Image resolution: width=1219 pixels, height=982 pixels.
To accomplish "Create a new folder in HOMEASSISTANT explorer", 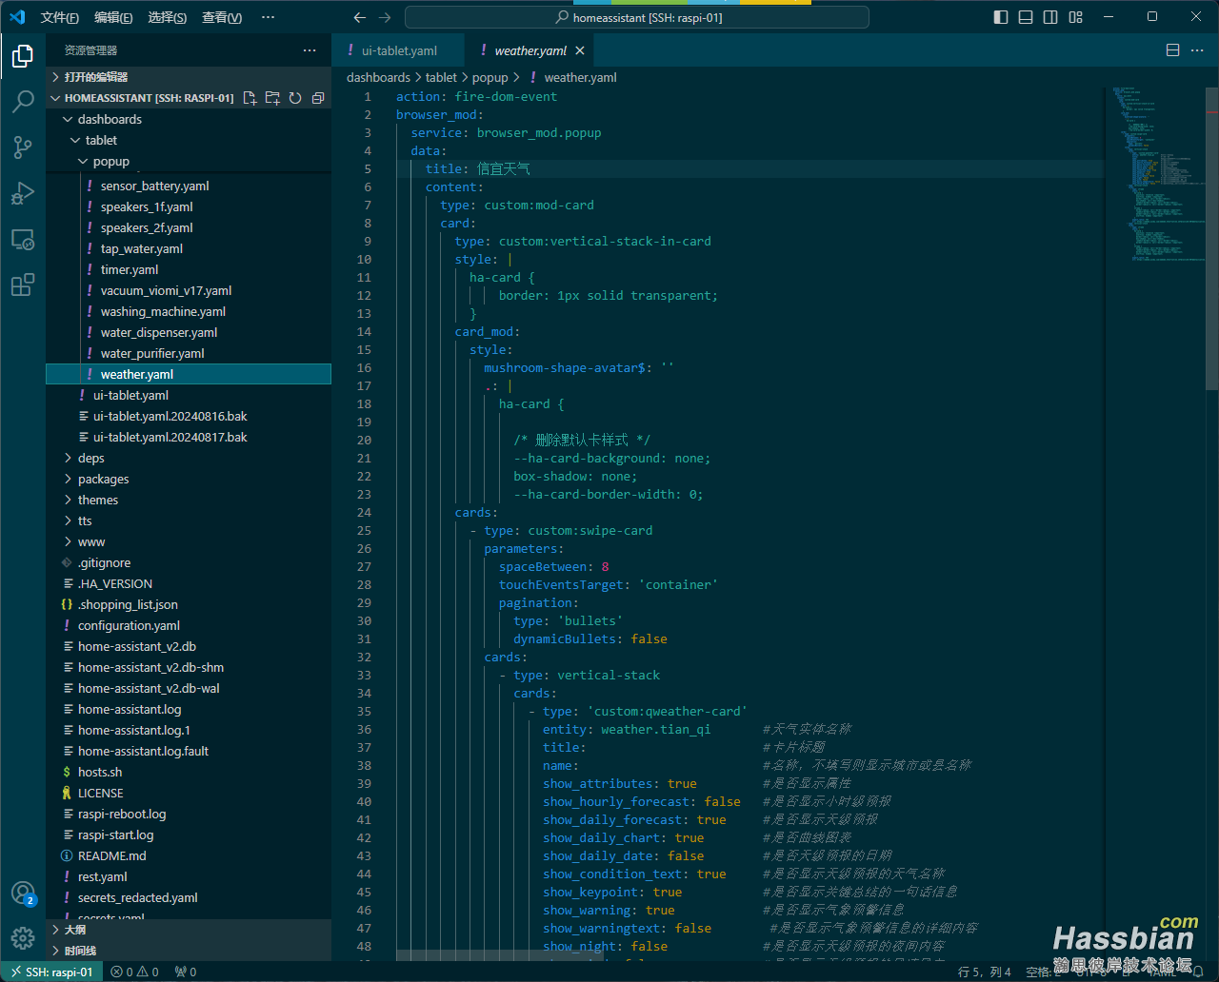I will 272,98.
